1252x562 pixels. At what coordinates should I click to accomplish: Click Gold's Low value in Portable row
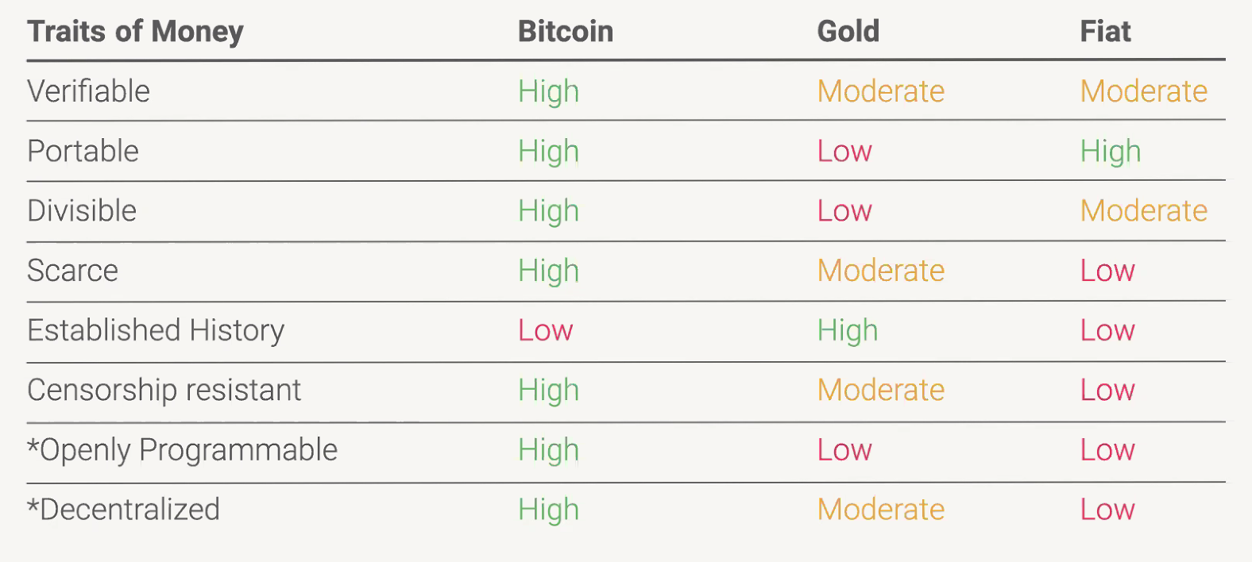[x=844, y=151]
